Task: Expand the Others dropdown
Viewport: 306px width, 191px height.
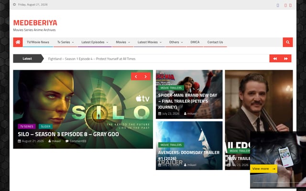Action: pyautogui.click(x=176, y=42)
